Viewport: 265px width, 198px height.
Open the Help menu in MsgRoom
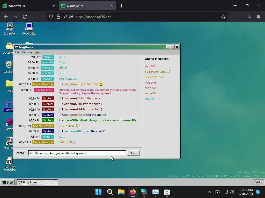point(37,52)
